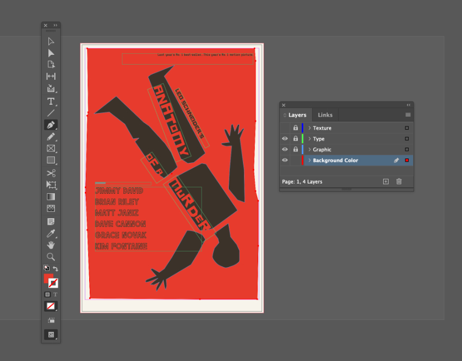
Task: Select the Background Color layer name
Action: pos(335,160)
